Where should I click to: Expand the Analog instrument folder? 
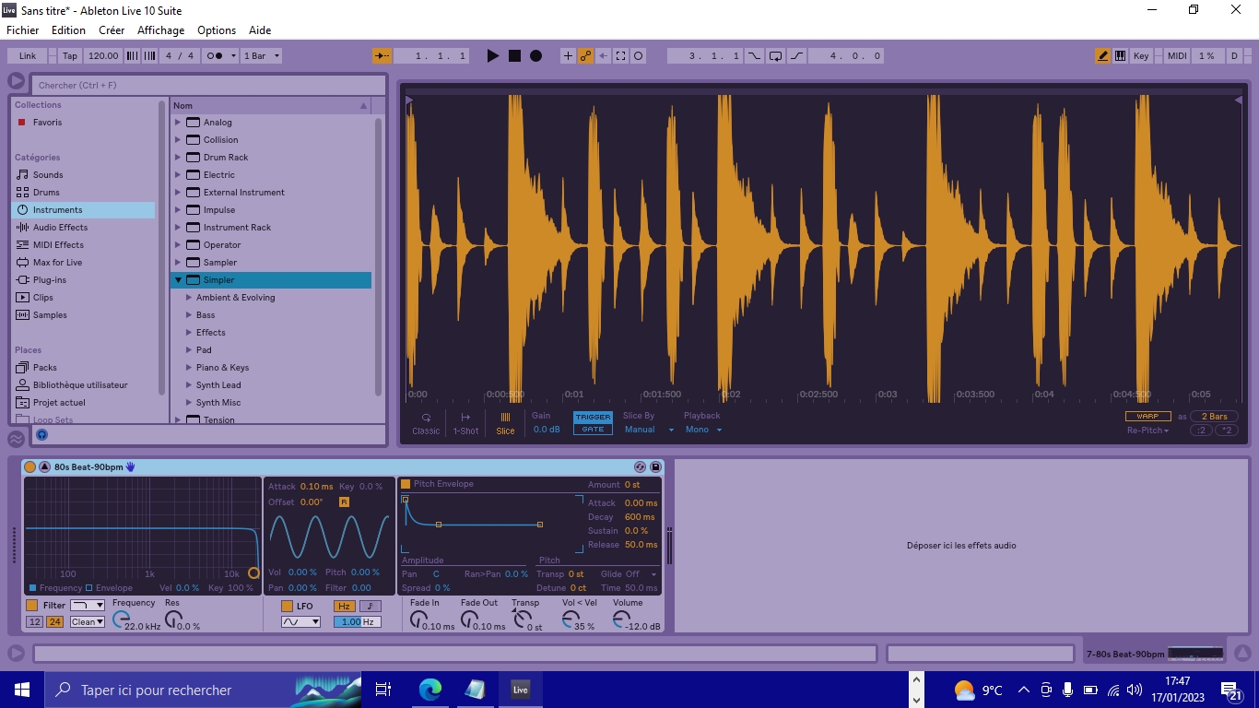coord(178,123)
